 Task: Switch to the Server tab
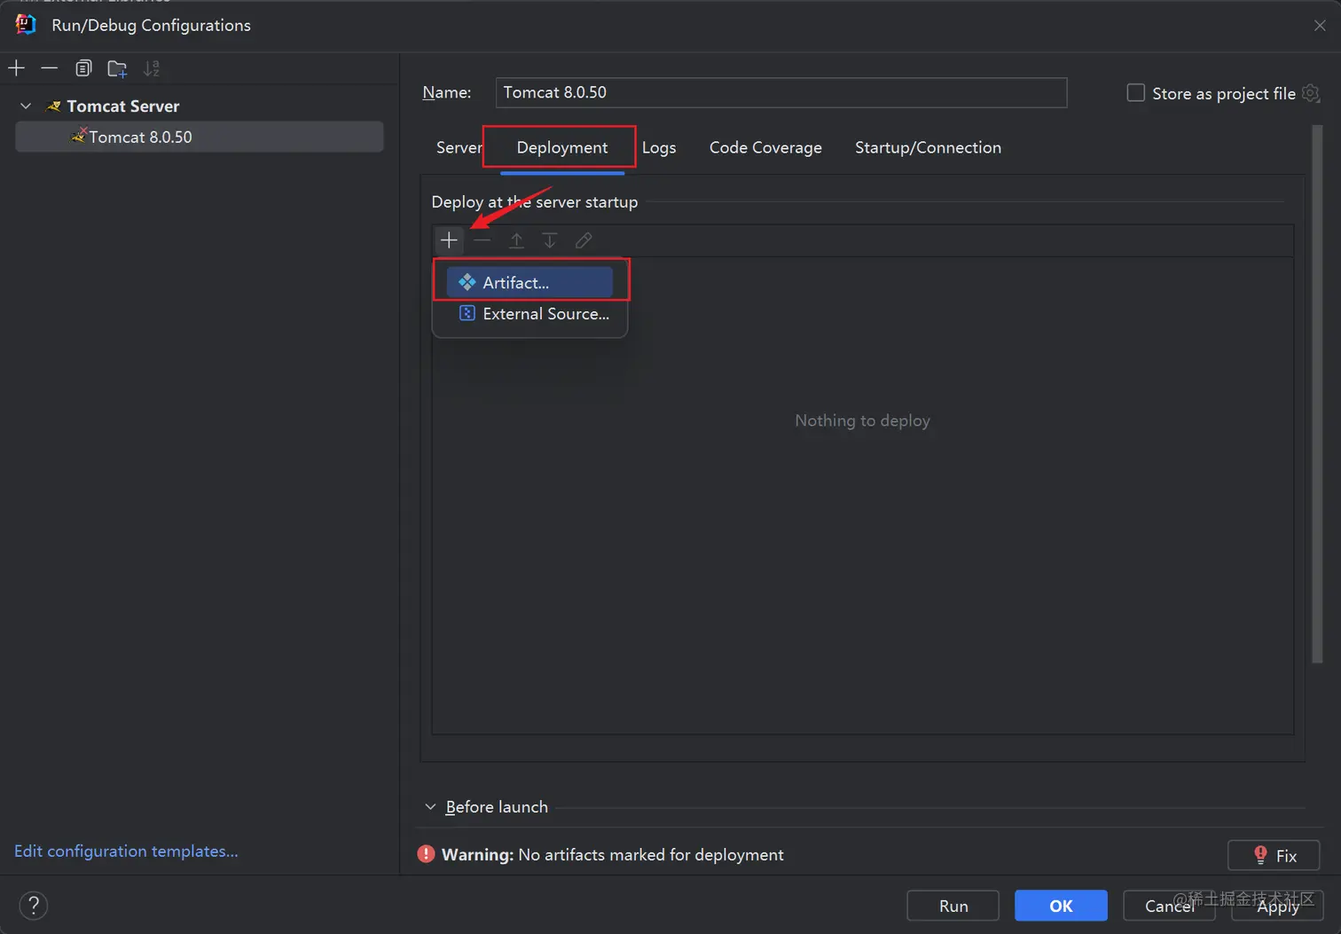coord(459,147)
